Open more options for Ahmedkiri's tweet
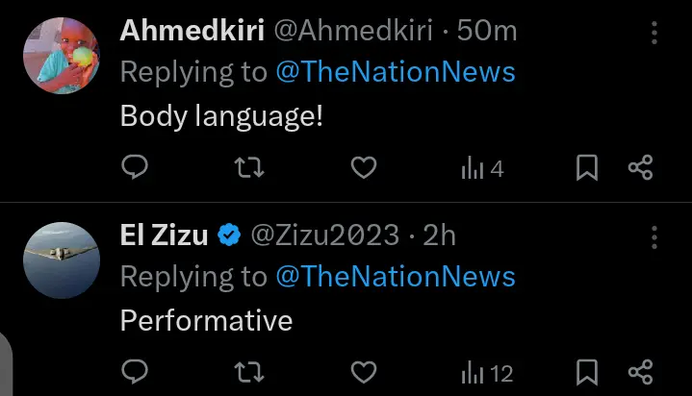The image size is (692, 396). pyautogui.click(x=655, y=34)
